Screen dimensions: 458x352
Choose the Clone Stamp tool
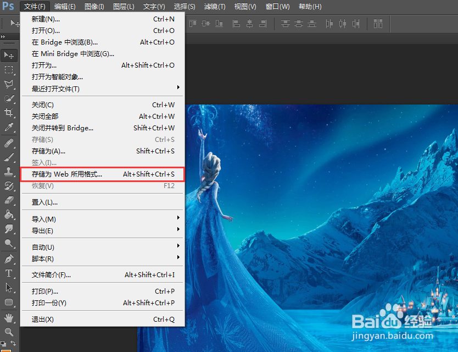[x=9, y=172]
